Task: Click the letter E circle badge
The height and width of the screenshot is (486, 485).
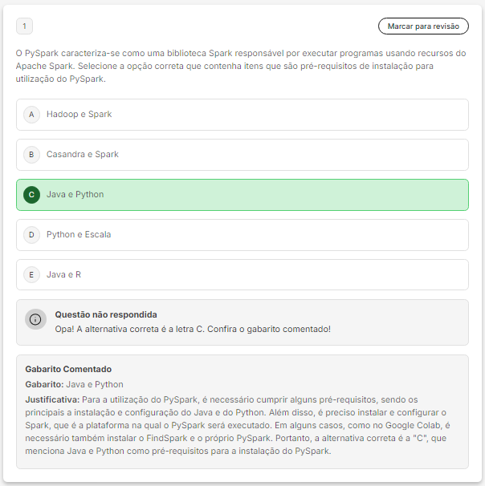Action: point(31,275)
